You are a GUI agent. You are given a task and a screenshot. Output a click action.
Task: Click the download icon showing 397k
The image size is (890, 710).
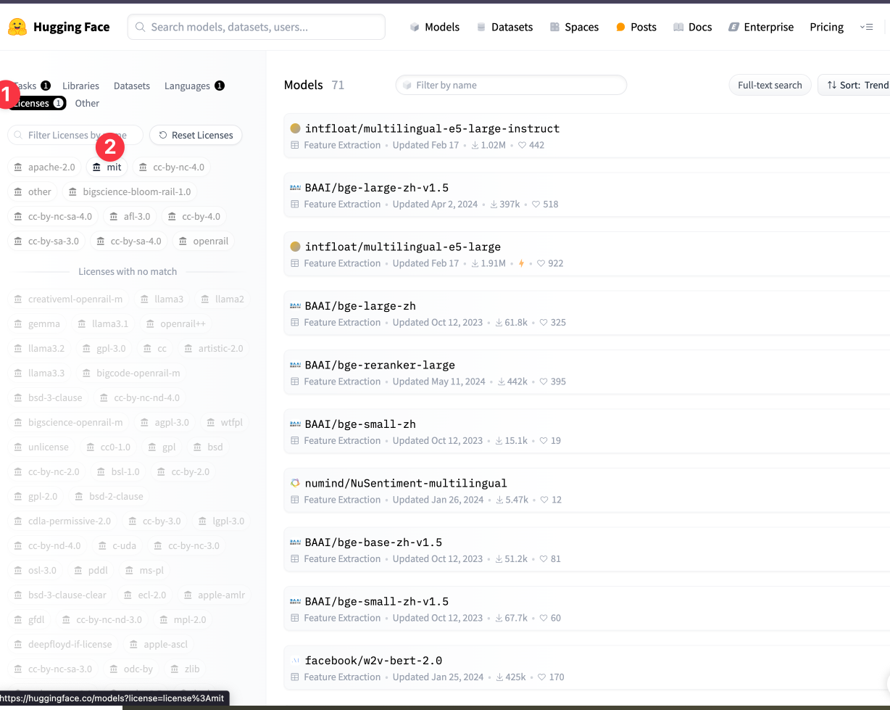coord(494,205)
